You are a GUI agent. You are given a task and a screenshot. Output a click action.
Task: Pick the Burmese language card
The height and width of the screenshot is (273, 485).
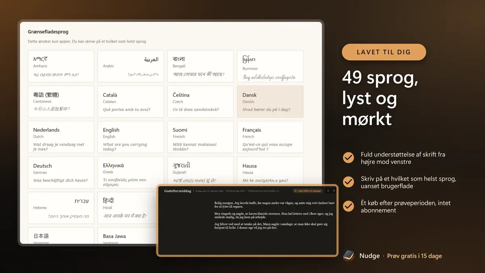pos(270,66)
